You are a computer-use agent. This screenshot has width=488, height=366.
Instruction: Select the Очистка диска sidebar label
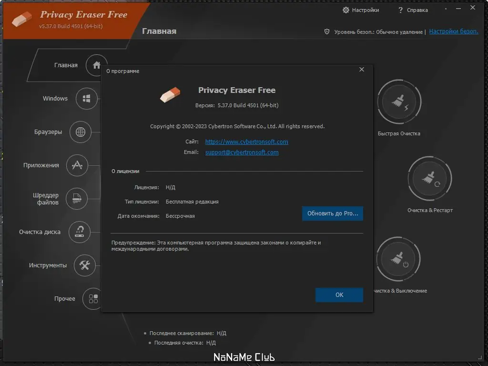coord(40,232)
